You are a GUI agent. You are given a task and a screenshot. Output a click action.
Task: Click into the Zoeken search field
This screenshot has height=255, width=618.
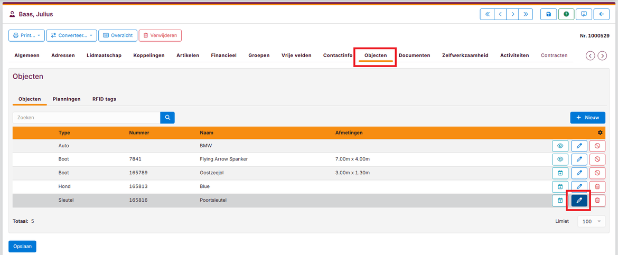(x=86, y=118)
